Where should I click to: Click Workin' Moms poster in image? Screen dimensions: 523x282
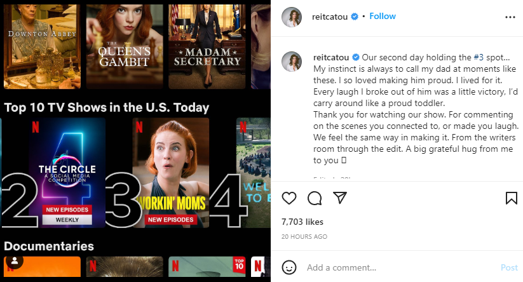pyautogui.click(x=171, y=173)
